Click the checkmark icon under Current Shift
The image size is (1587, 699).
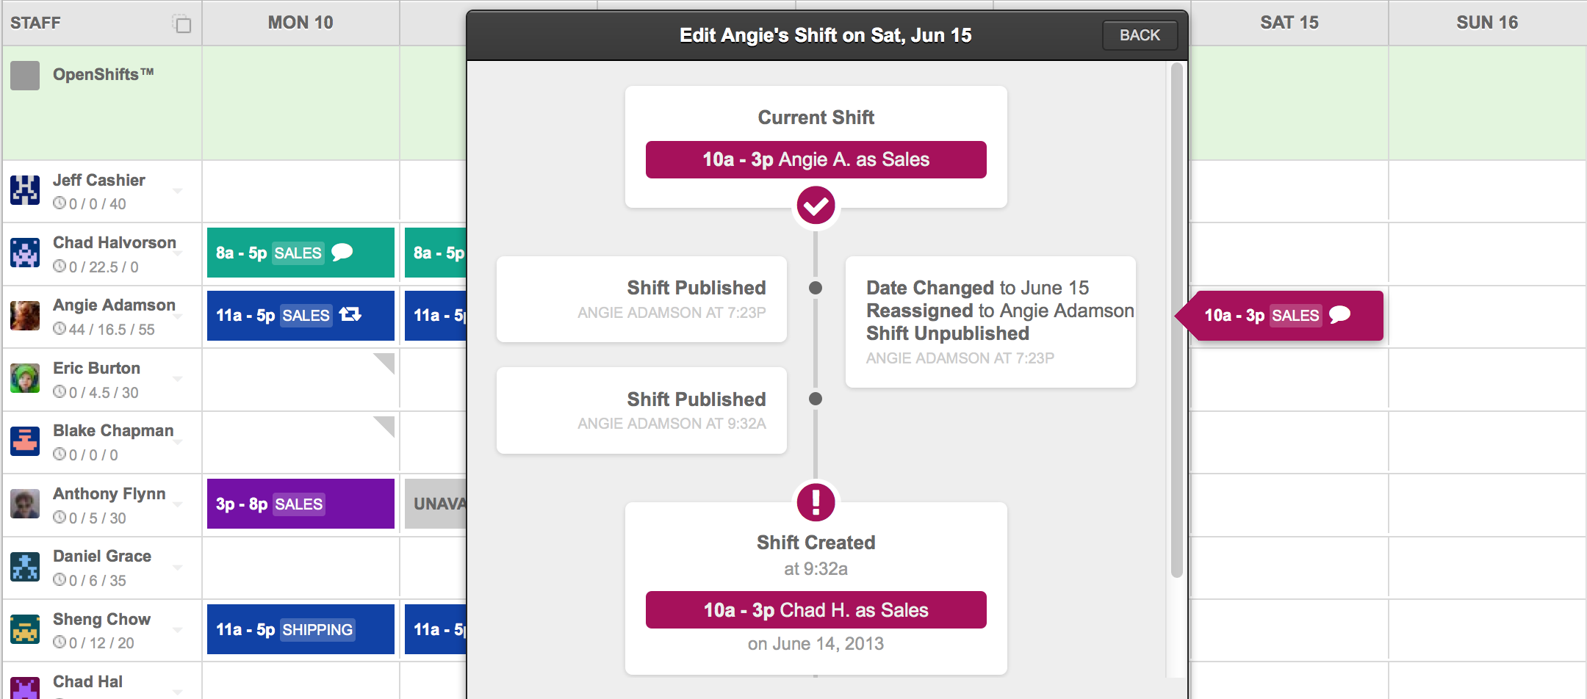816,206
